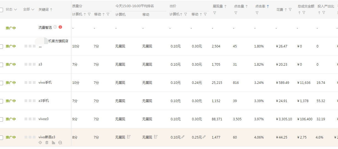
Task: Click the 0.24元 mobile bid for vivo手机
Action: click(x=197, y=83)
